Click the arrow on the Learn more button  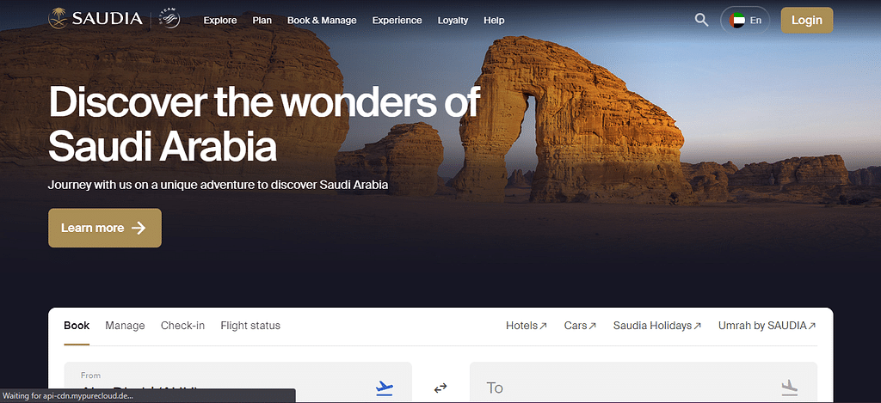139,228
